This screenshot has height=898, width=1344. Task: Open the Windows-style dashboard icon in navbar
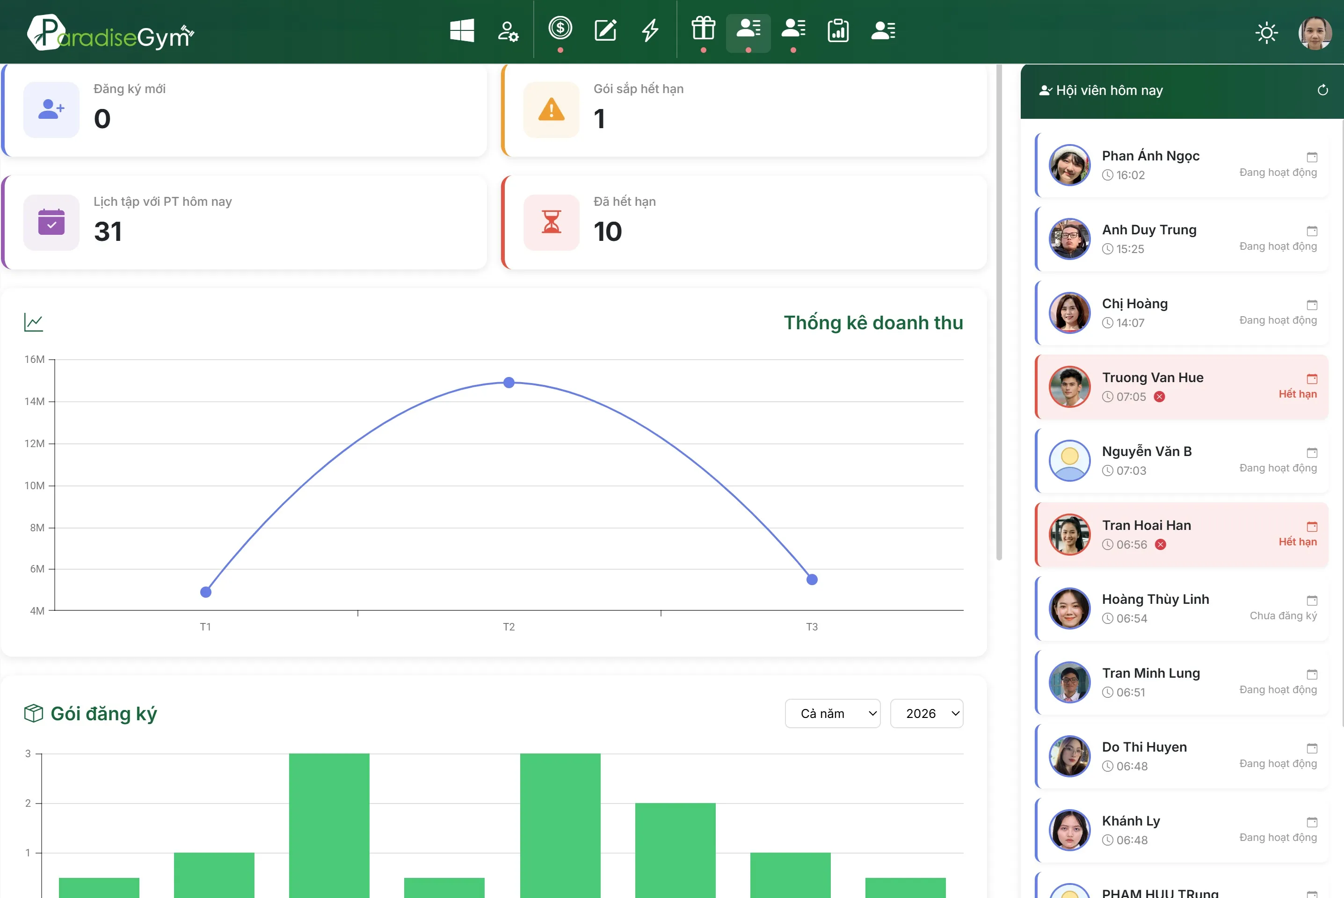click(462, 30)
